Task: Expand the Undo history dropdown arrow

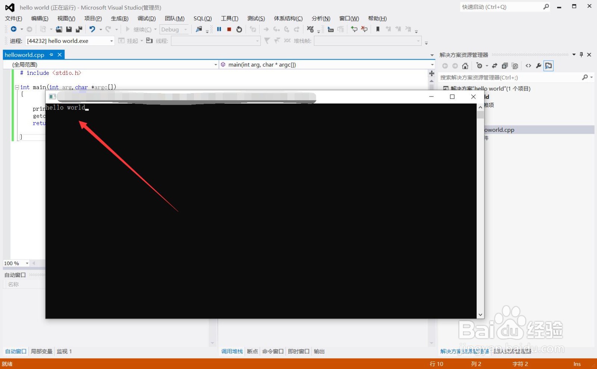Action: coord(100,29)
